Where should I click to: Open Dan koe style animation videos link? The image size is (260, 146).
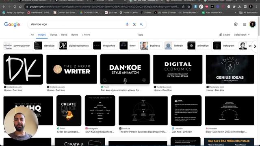121,90
